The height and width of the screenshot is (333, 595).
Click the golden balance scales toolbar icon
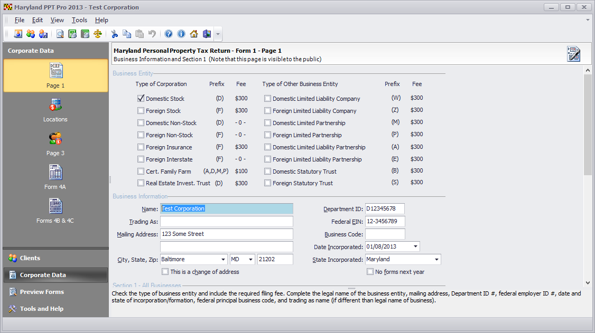(98, 34)
